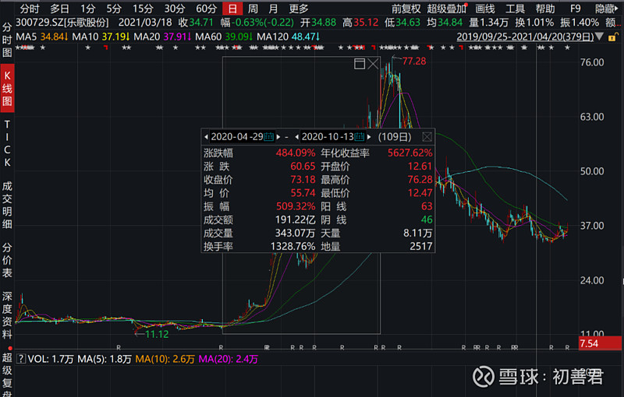624x397 pixels.
Task: Click the VOL: 1.7万 label
Action: click(x=51, y=360)
